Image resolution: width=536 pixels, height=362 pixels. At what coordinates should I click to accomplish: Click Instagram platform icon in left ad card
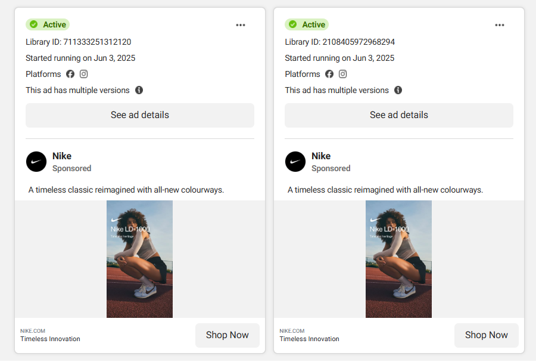[x=84, y=74]
